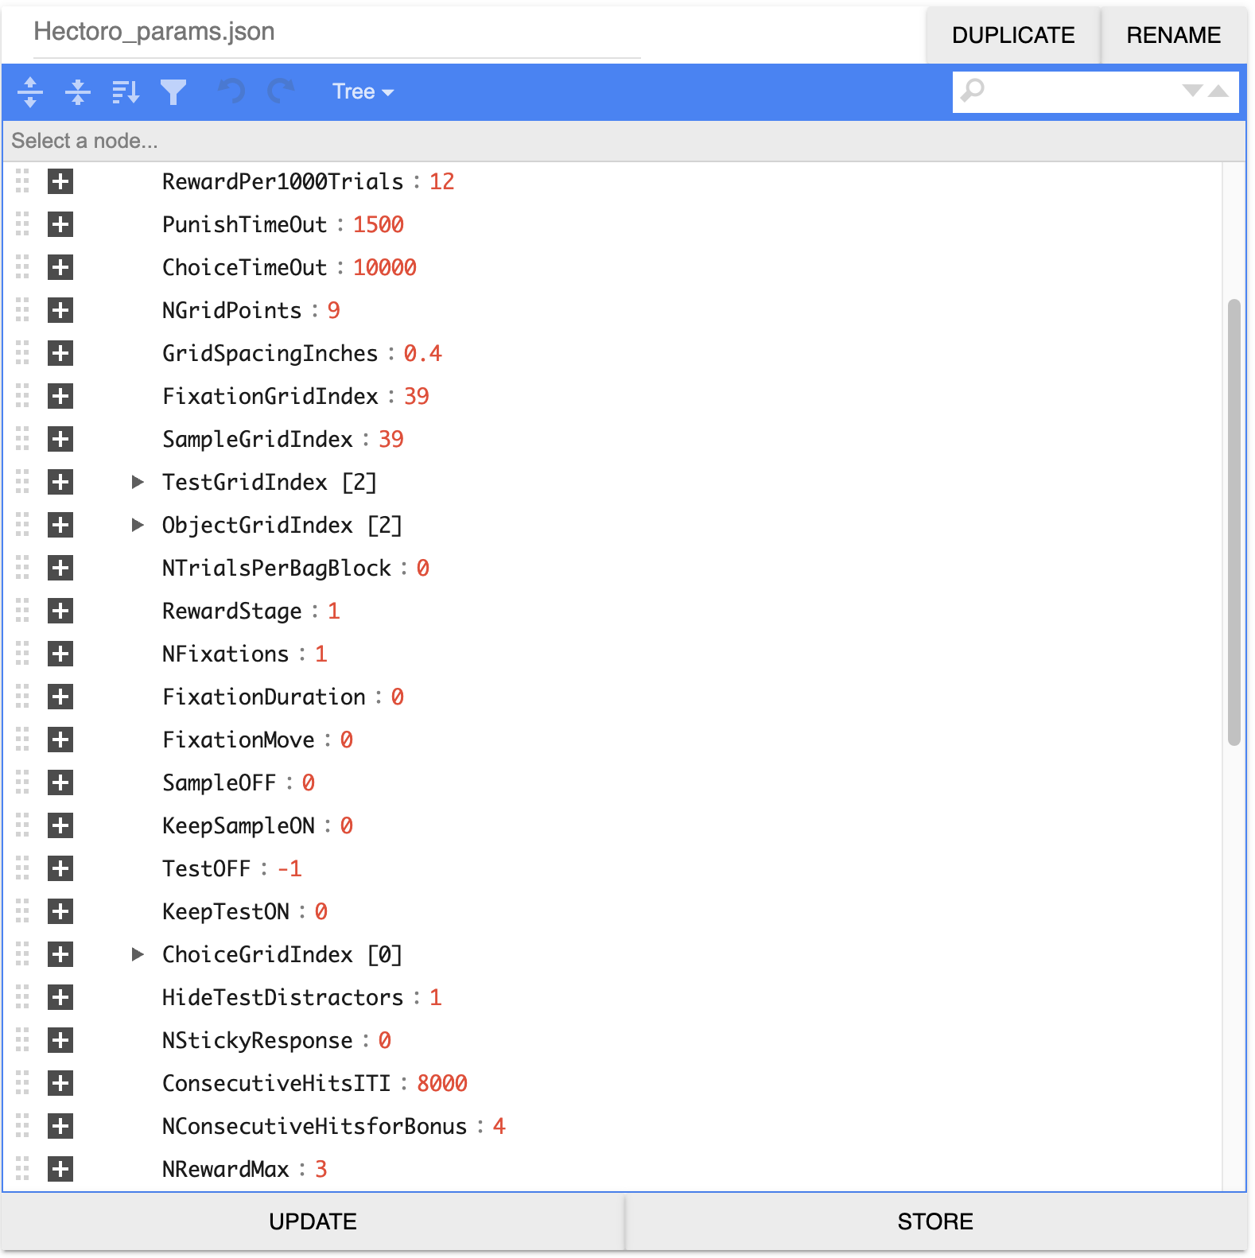Open the sort contents tool
Image resolution: width=1255 pixels, height=1258 pixels.
pos(126,92)
